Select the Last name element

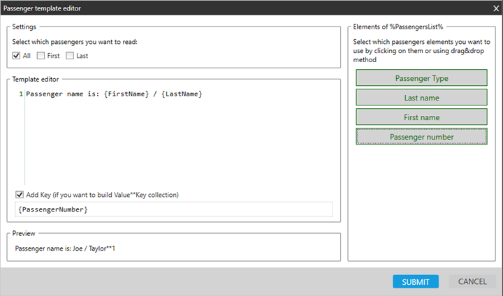click(421, 98)
